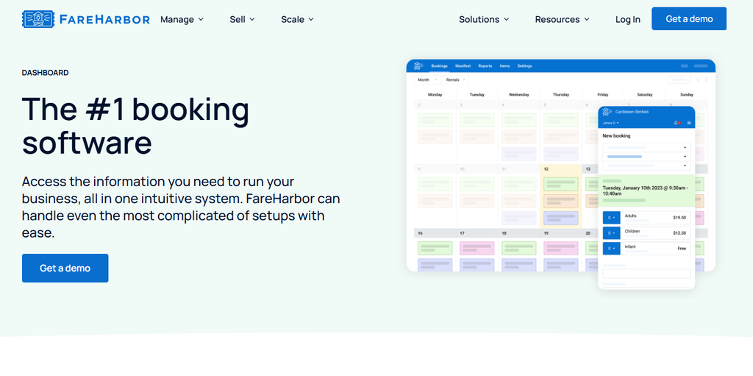This screenshot has height=376, width=753.
Task: Click the Infant Free price
Action: click(682, 248)
